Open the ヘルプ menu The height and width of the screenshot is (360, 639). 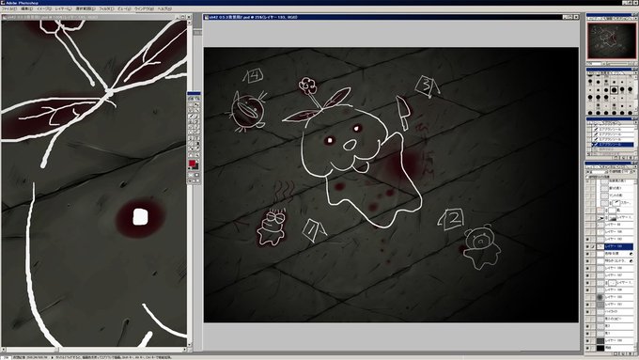(164, 8)
